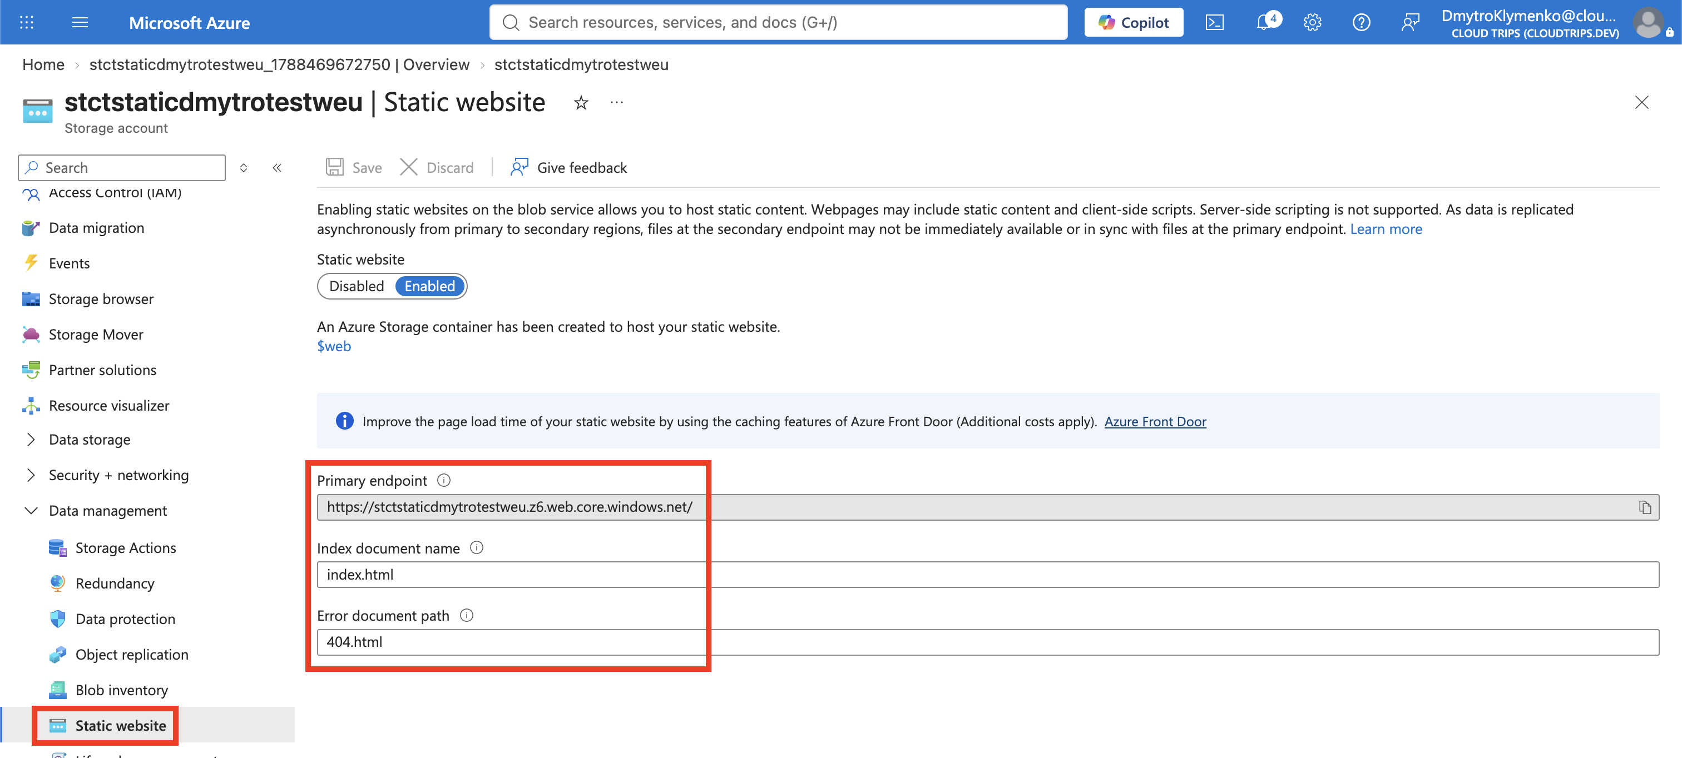
Task: Open the header feedback icon
Action: [x=1409, y=22]
